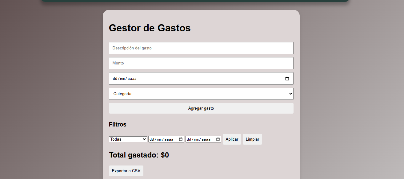This screenshot has width=404, height=179.
Task: Click the Filtros section heading
Action: [x=118, y=124]
